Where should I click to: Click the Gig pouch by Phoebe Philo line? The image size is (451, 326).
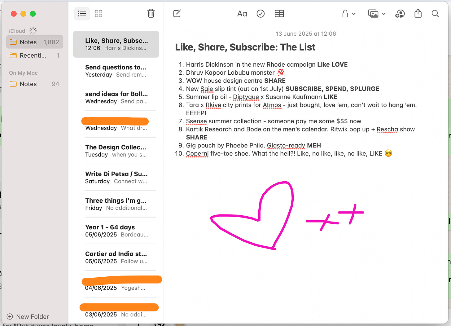253,145
